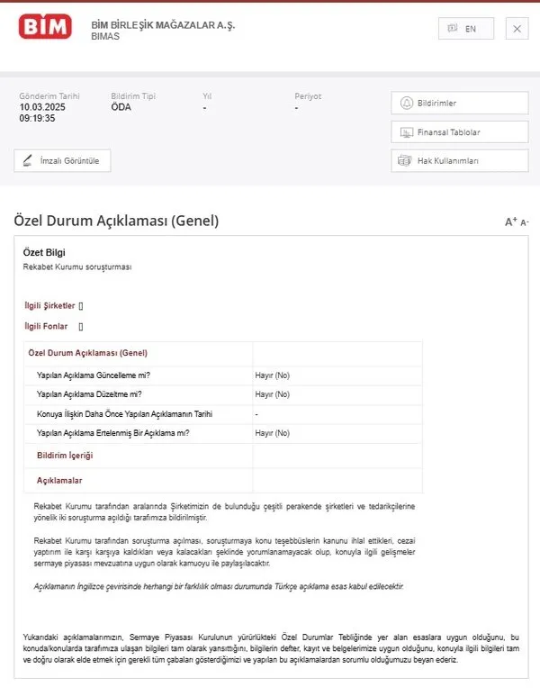The height and width of the screenshot is (696, 540).
Task: Click the empty brackets beside İlgili Şirketler
Action: click(81, 306)
